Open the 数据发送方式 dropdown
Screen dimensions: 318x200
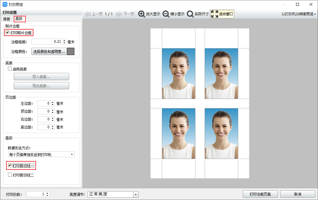41,154
